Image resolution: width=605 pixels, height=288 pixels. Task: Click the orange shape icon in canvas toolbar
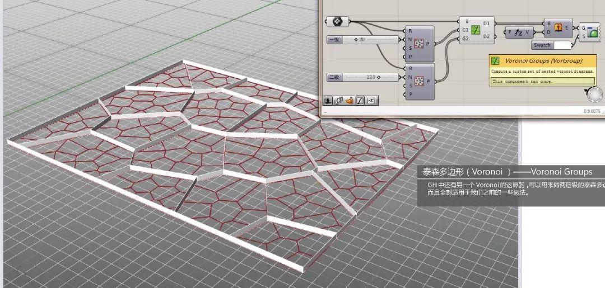pos(349,101)
